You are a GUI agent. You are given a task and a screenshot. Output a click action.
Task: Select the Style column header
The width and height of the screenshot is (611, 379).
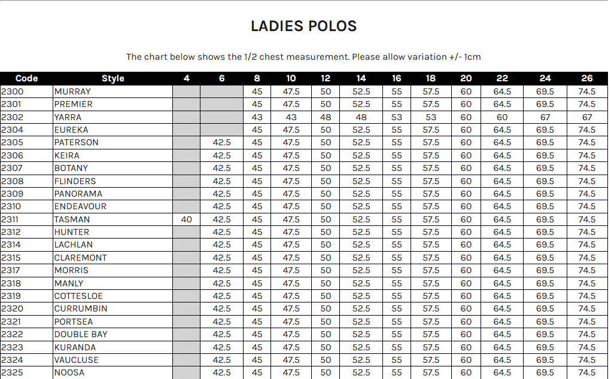(x=113, y=78)
